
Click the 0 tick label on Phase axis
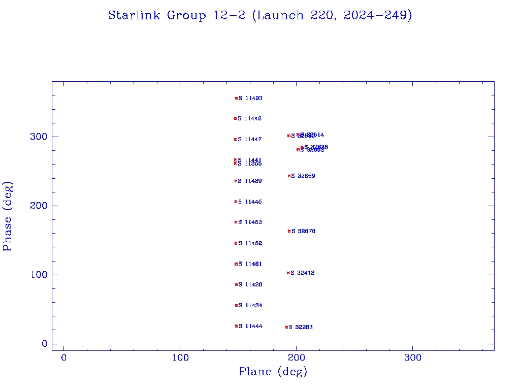tap(45, 344)
